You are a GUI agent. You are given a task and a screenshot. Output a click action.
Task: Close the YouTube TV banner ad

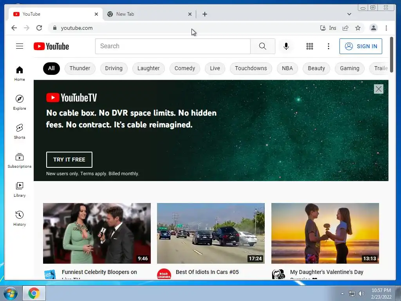point(379,89)
